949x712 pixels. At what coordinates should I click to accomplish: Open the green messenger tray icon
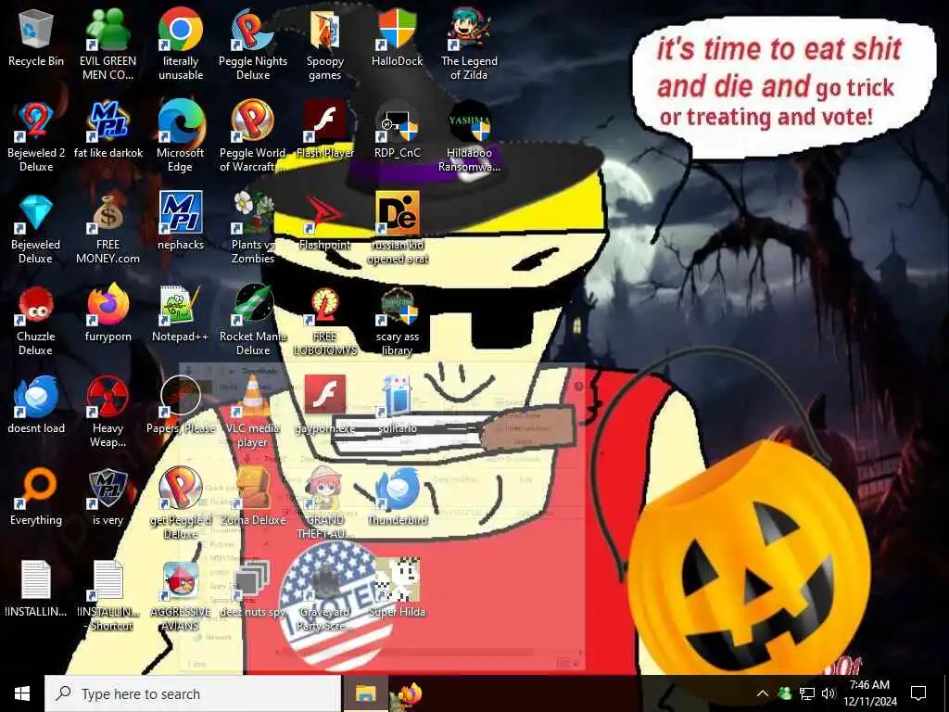pos(784,693)
